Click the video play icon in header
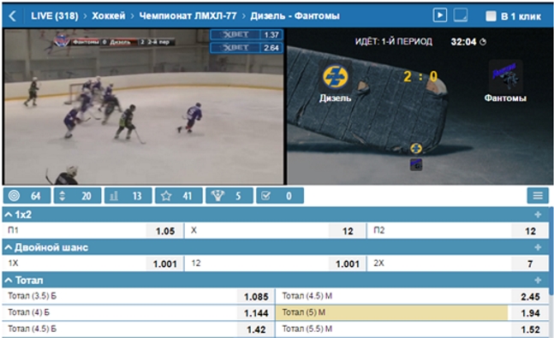Viewport: 554px width, 338px height. coord(440,15)
